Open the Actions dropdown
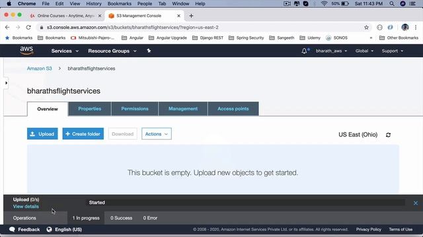The width and height of the screenshot is (423, 237). click(x=157, y=134)
